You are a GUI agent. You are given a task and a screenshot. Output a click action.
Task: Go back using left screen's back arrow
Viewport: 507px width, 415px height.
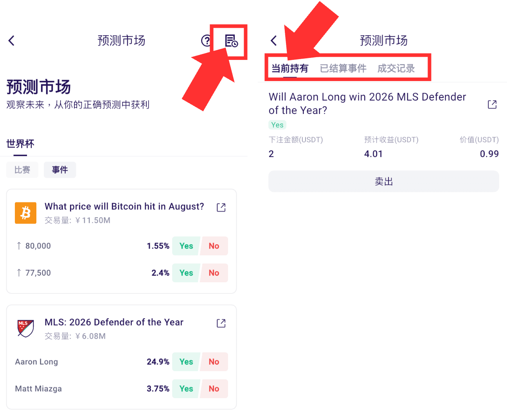pos(12,40)
